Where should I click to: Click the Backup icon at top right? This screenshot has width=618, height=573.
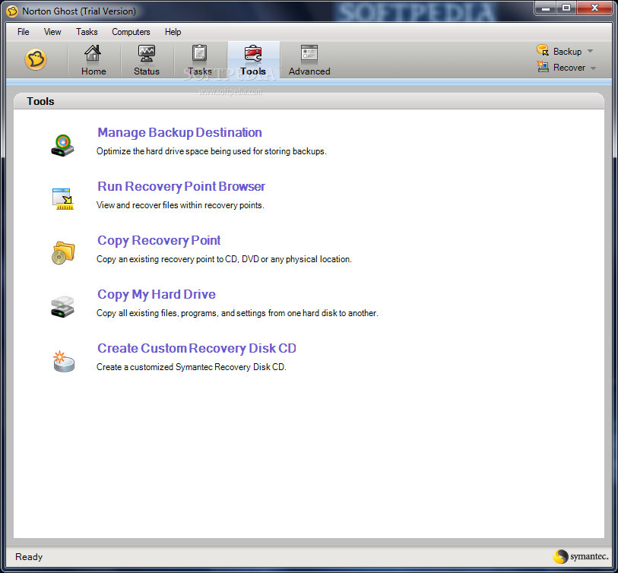pos(543,50)
